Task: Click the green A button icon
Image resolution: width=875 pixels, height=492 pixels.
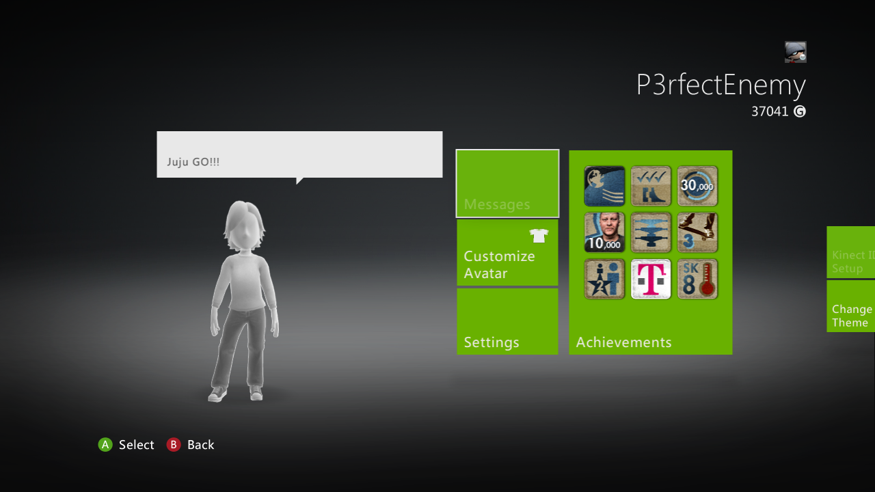Action: coord(105,445)
